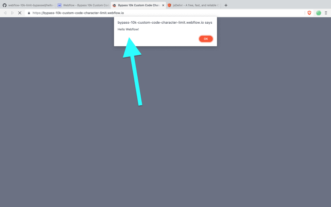Click the Webflow W favicon
Image resolution: width=331 pixels, height=207 pixels.
tap(59, 5)
